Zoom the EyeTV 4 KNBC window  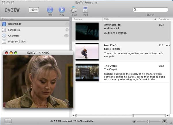16,53
